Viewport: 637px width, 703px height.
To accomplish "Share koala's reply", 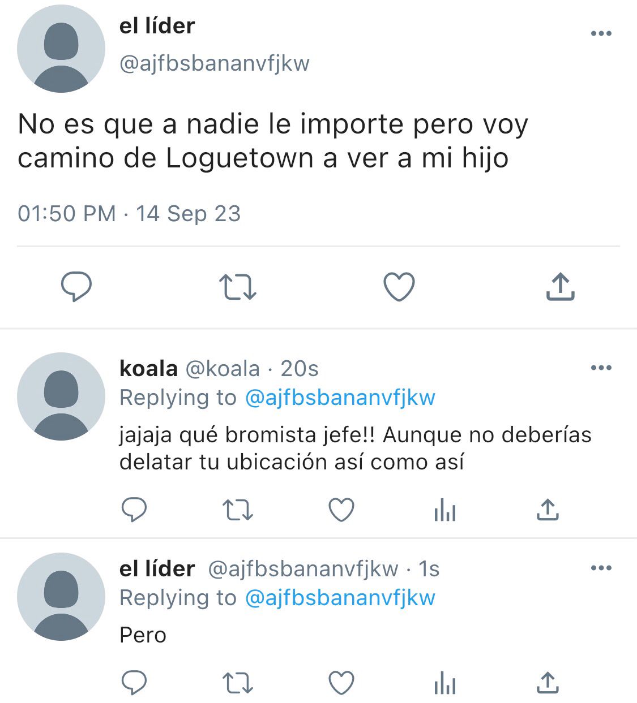I will 548,510.
